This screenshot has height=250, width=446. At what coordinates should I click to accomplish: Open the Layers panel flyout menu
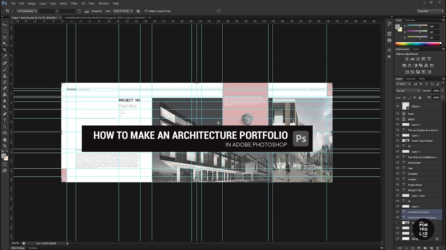coord(443,79)
